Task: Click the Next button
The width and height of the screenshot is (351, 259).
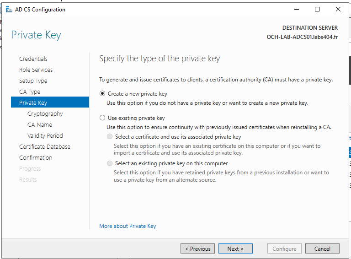Action: click(235, 248)
